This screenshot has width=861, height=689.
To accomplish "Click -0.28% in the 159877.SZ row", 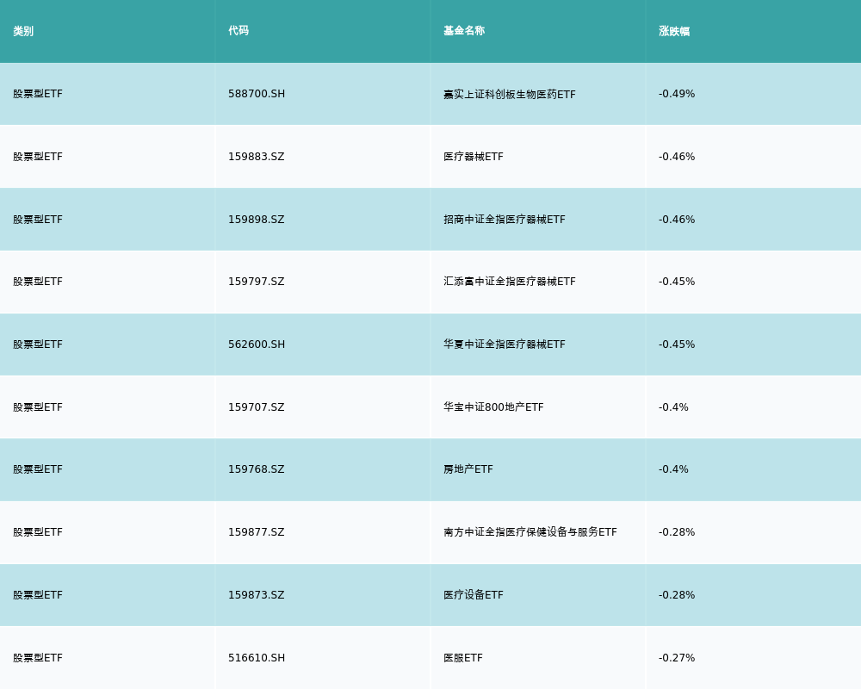I will (677, 532).
